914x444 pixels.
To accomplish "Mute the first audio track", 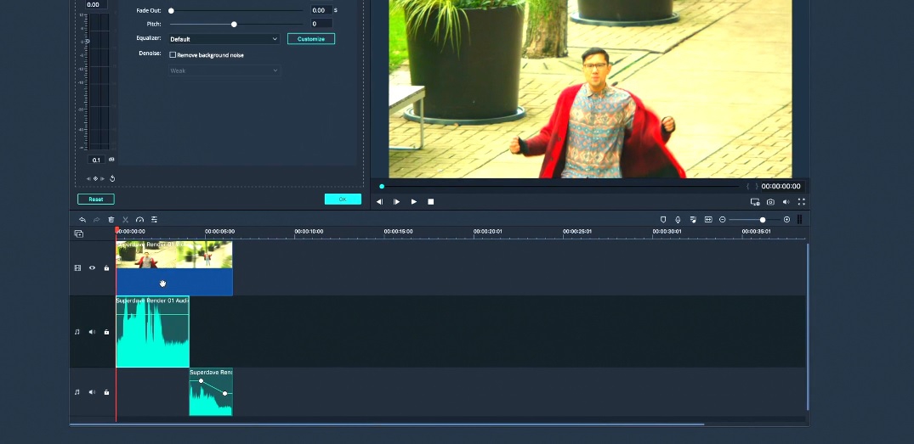I will 92,332.
